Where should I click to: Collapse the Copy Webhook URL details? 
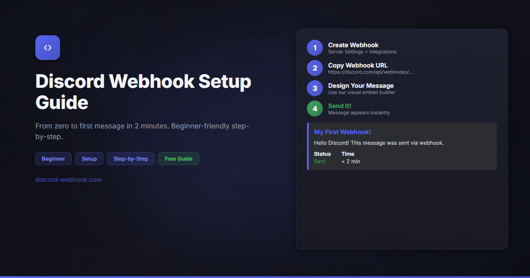click(370, 71)
